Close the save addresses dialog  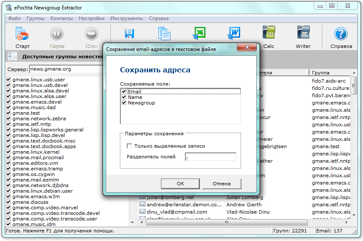pos(247,47)
